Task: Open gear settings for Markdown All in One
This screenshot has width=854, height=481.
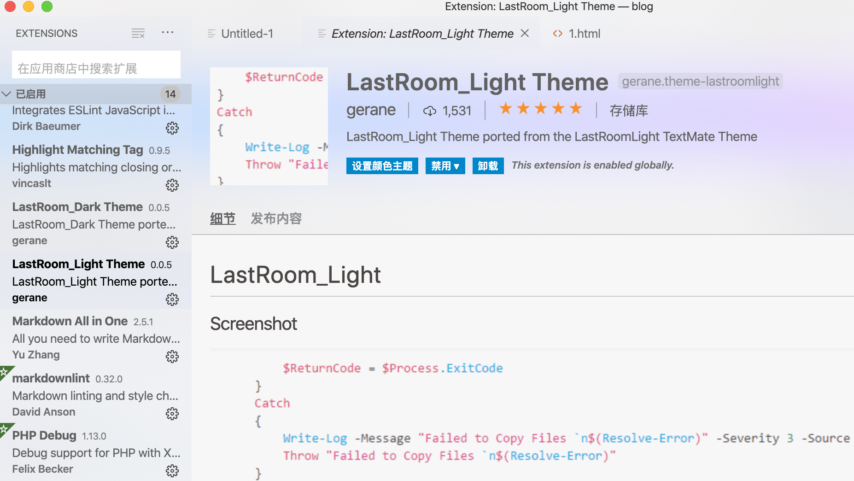Action: pyautogui.click(x=172, y=357)
